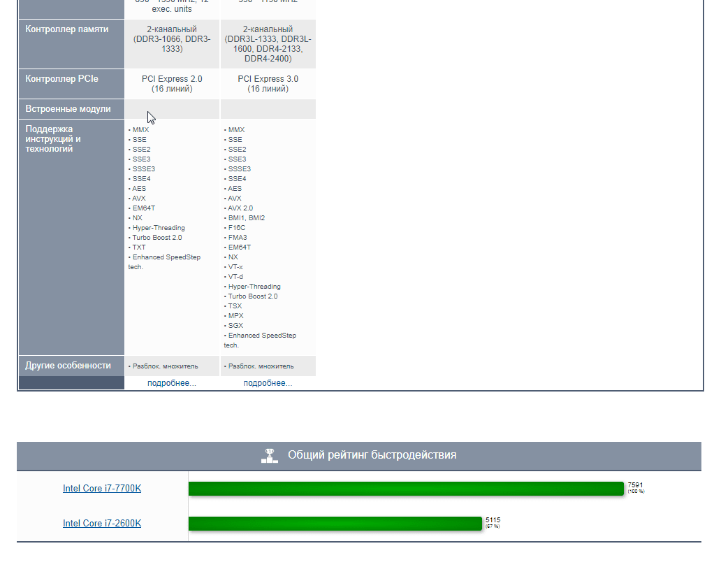Select the DDR3L-1333, DDR4-2400 memory cell

268,44
